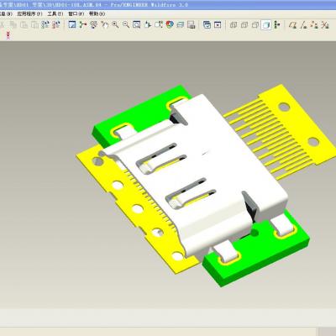The image size is (336, 336).
Task: Click the Close Window toolbar icon
Action: [x=218, y=24]
